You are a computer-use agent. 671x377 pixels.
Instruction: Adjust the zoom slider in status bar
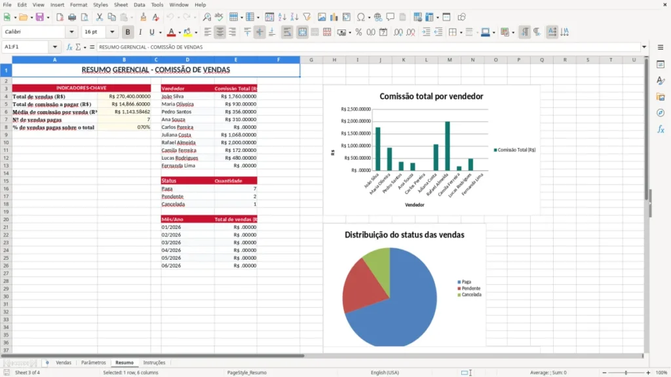[x=626, y=372]
